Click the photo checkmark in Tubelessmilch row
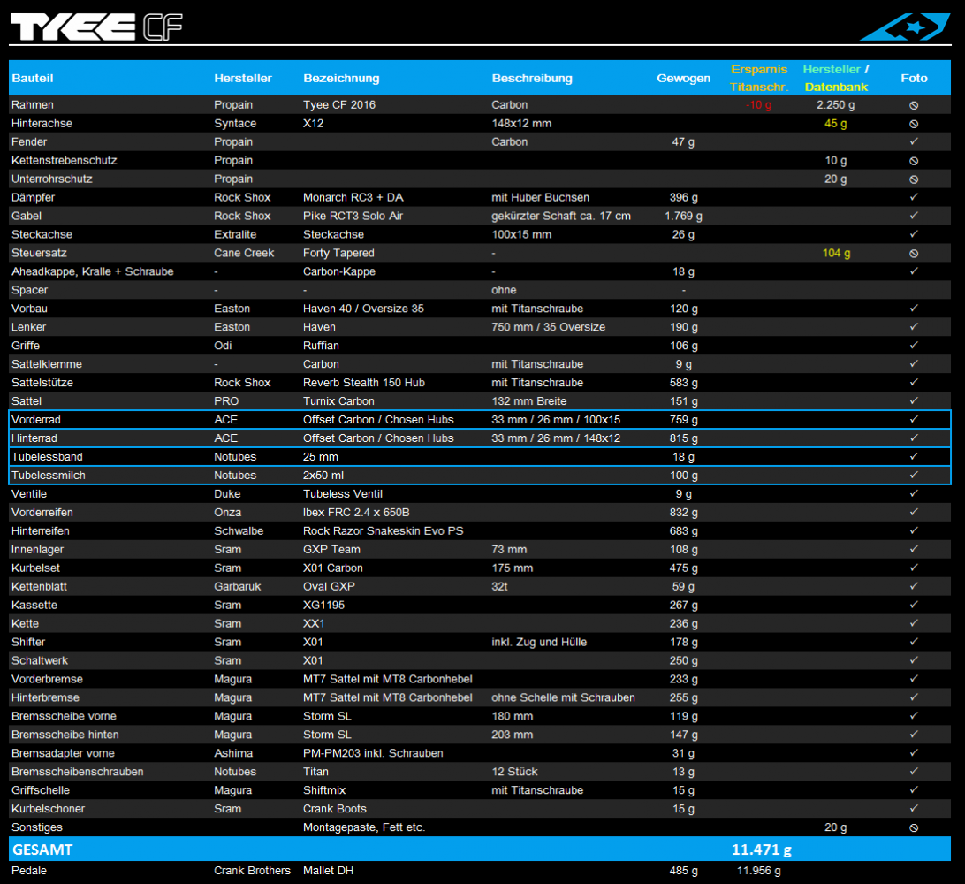965x884 pixels. tap(914, 475)
